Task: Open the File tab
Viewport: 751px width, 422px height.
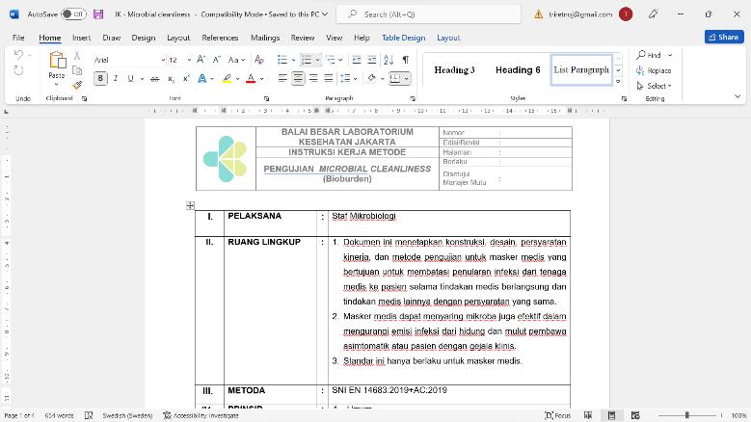Action: 18,38
